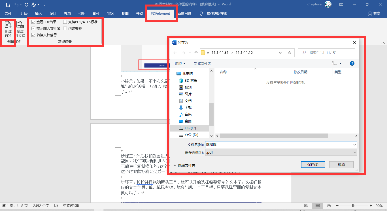Click the up-one-level arrow in dialog
This screenshot has height=211, width=387.
tap(196, 53)
